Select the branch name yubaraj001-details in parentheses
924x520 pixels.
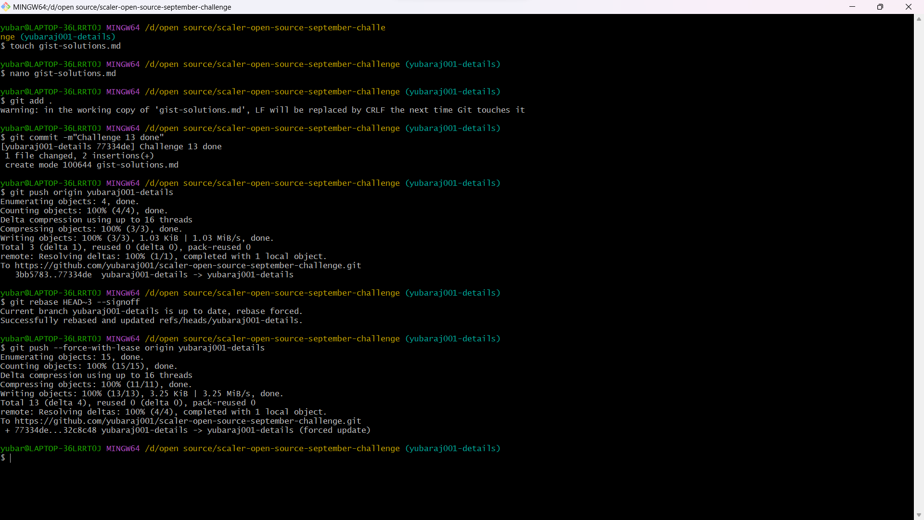(453, 448)
